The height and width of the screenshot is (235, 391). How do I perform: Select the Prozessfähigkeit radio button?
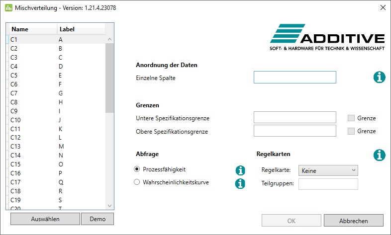tap(137, 169)
